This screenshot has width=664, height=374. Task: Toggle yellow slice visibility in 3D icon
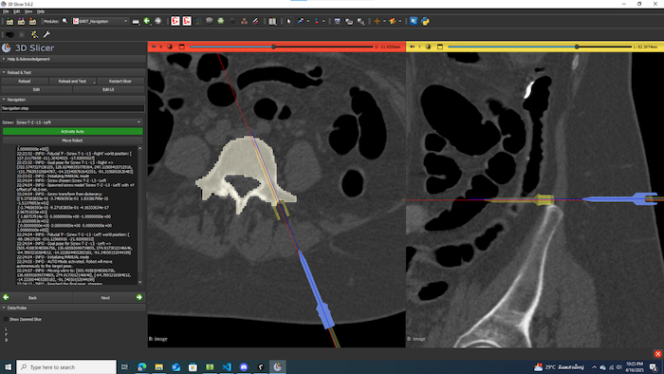428,47
